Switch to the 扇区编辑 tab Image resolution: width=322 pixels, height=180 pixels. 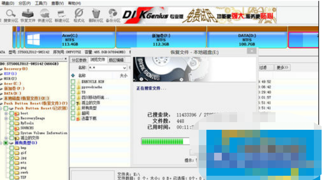[x=116, y=60]
